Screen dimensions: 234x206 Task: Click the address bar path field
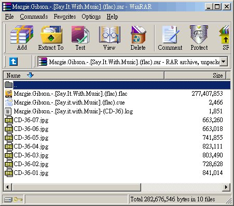[x=132, y=62]
